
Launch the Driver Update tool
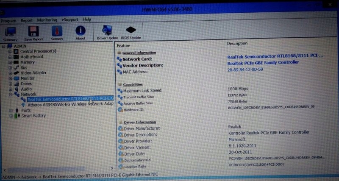[x=107, y=33]
